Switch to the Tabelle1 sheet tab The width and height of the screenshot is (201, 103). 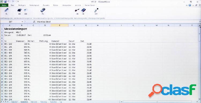coord(34,102)
